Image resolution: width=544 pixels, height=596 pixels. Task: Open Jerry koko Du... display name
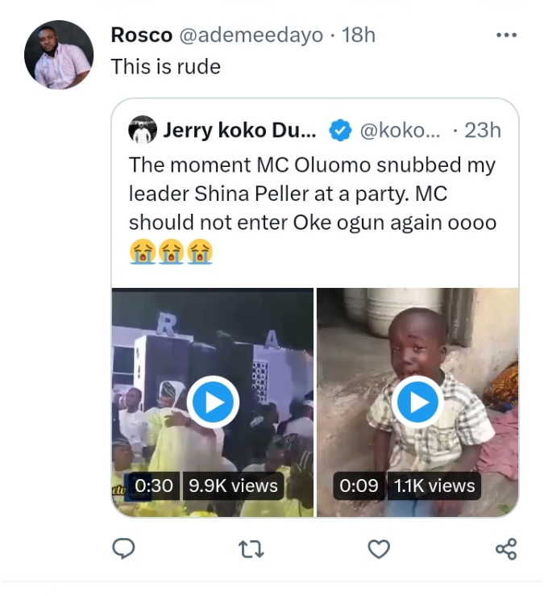pos(240,130)
